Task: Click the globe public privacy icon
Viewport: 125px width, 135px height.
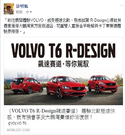Action: [27, 12]
